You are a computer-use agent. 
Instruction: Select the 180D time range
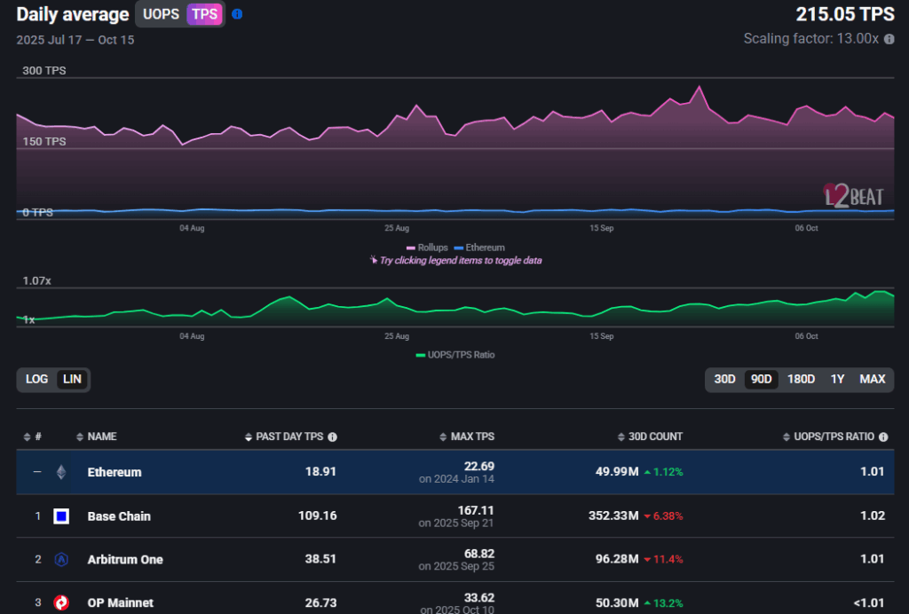801,379
